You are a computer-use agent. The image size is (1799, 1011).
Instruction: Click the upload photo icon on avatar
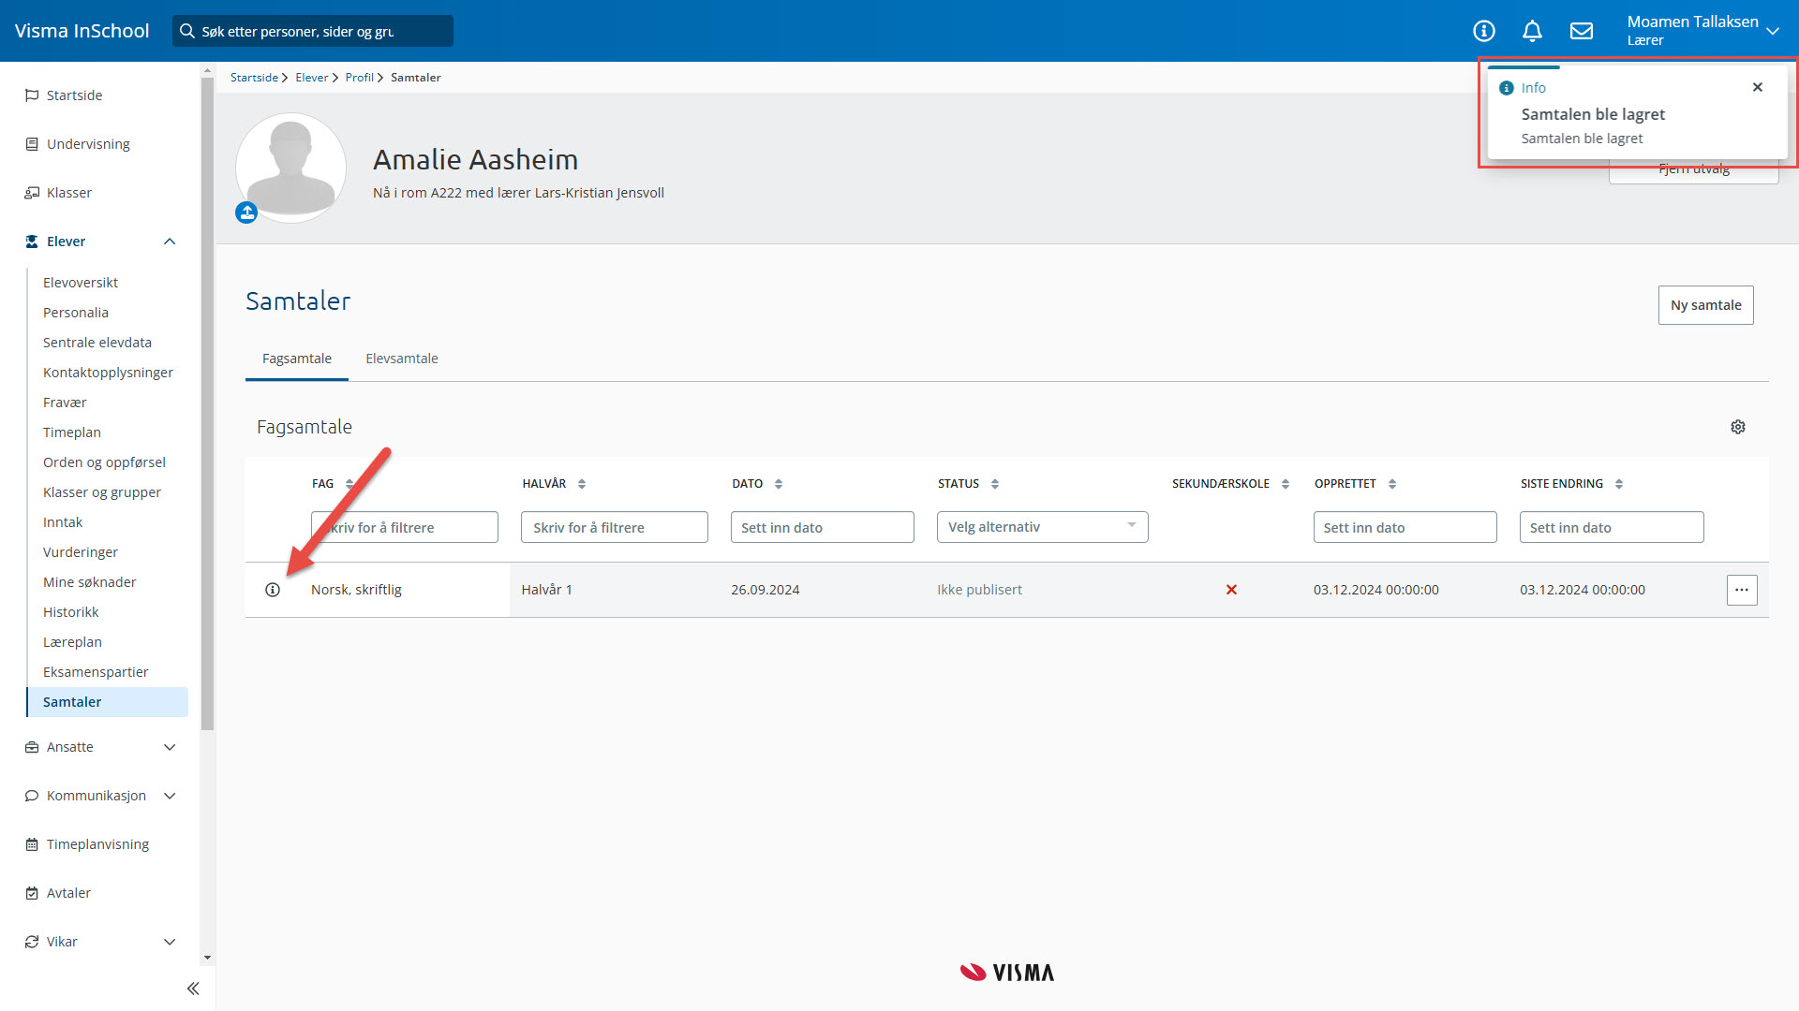coord(246,212)
